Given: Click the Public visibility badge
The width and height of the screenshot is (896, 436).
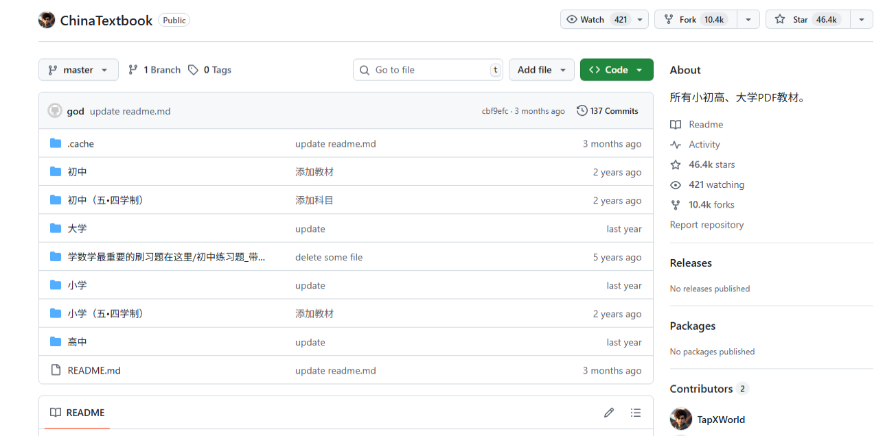Looking at the screenshot, I should pyautogui.click(x=174, y=21).
